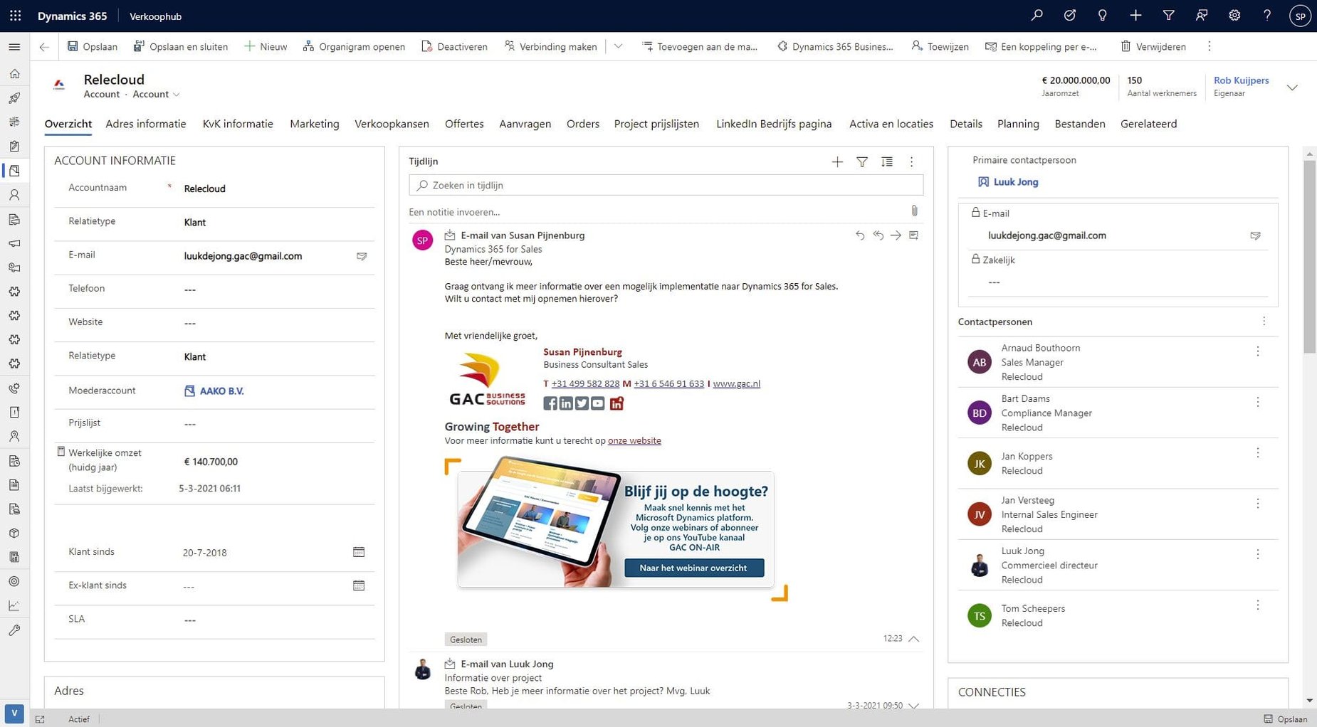Expand the Luuk Jong email entry
1317x727 pixels.
coord(914,705)
